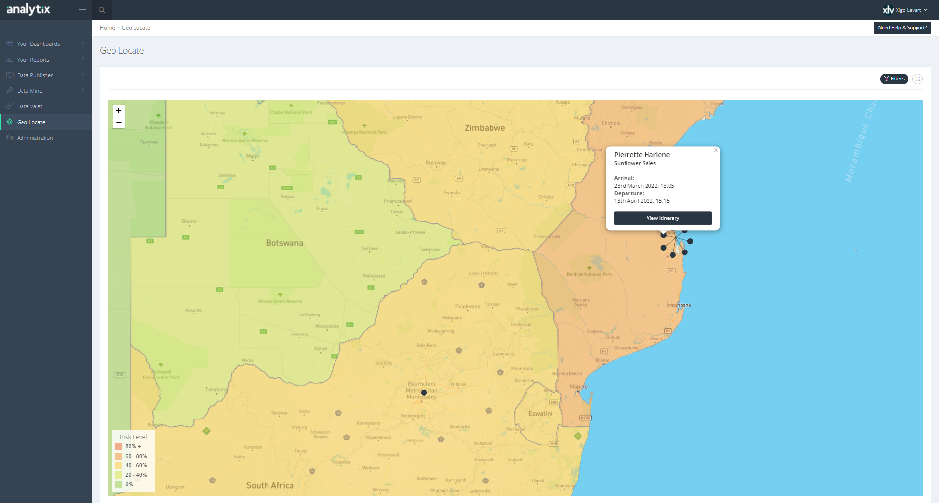Click the Geo Locate page heading

(x=122, y=51)
